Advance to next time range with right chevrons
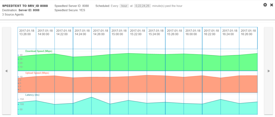Screen dimensions: 275x117 click(x=268, y=71)
